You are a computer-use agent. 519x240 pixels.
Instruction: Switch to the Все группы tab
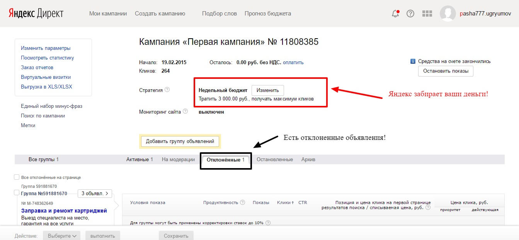pyautogui.click(x=44, y=160)
